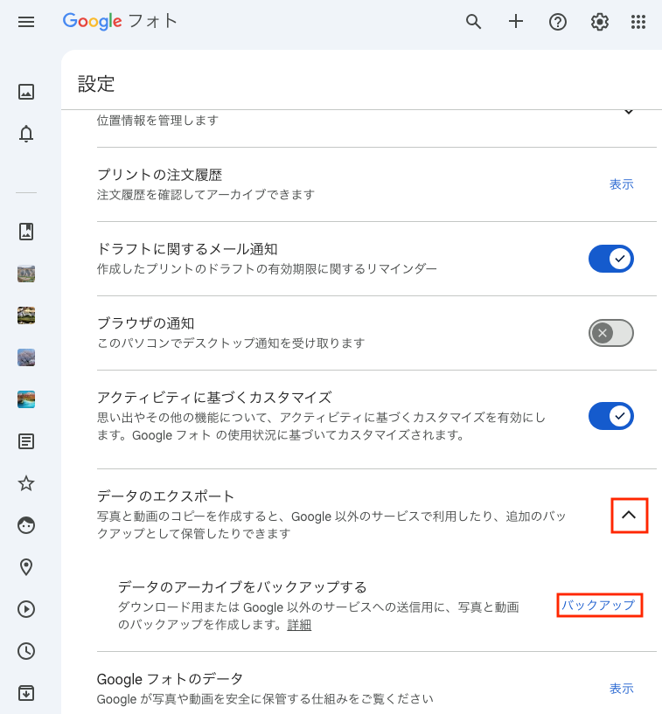Viewport: 662px width, 714px height.
Task: Open recently added clock icon in sidebar
Action: click(x=26, y=651)
